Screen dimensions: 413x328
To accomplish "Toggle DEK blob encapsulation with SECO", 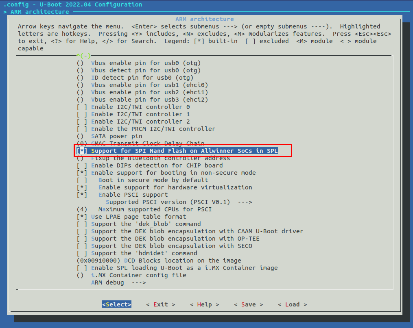I will pyautogui.click(x=164, y=246).
